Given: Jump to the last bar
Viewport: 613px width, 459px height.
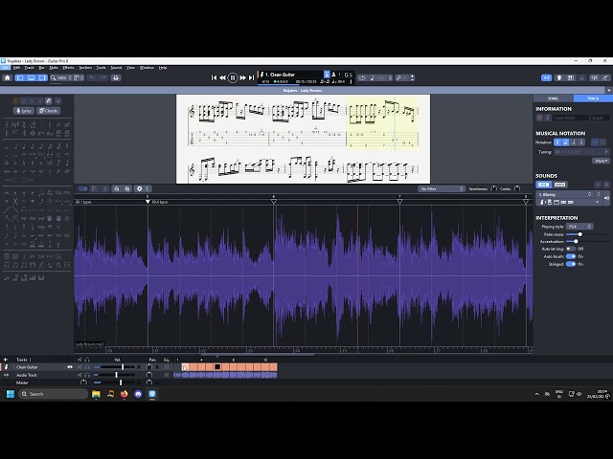Looking at the screenshot, I should point(251,77).
